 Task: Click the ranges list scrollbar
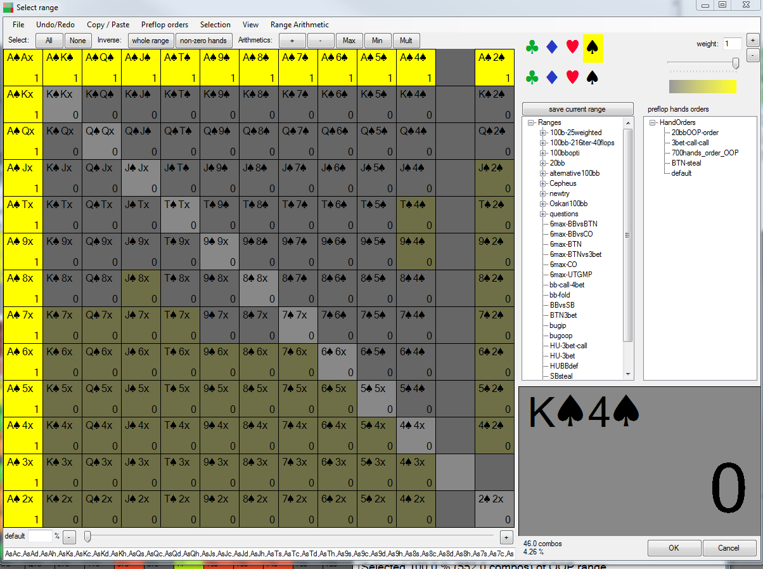click(x=628, y=235)
